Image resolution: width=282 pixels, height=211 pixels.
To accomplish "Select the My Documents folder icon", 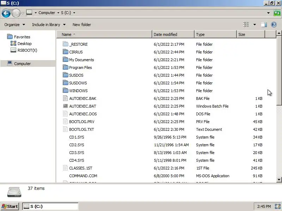I will [66, 59].
